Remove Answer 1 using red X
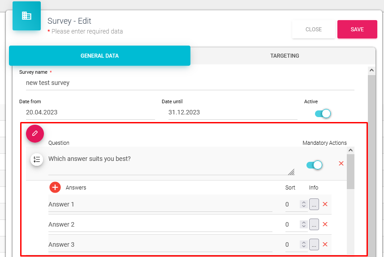Image resolution: width=384 pixels, height=257 pixels. click(325, 204)
